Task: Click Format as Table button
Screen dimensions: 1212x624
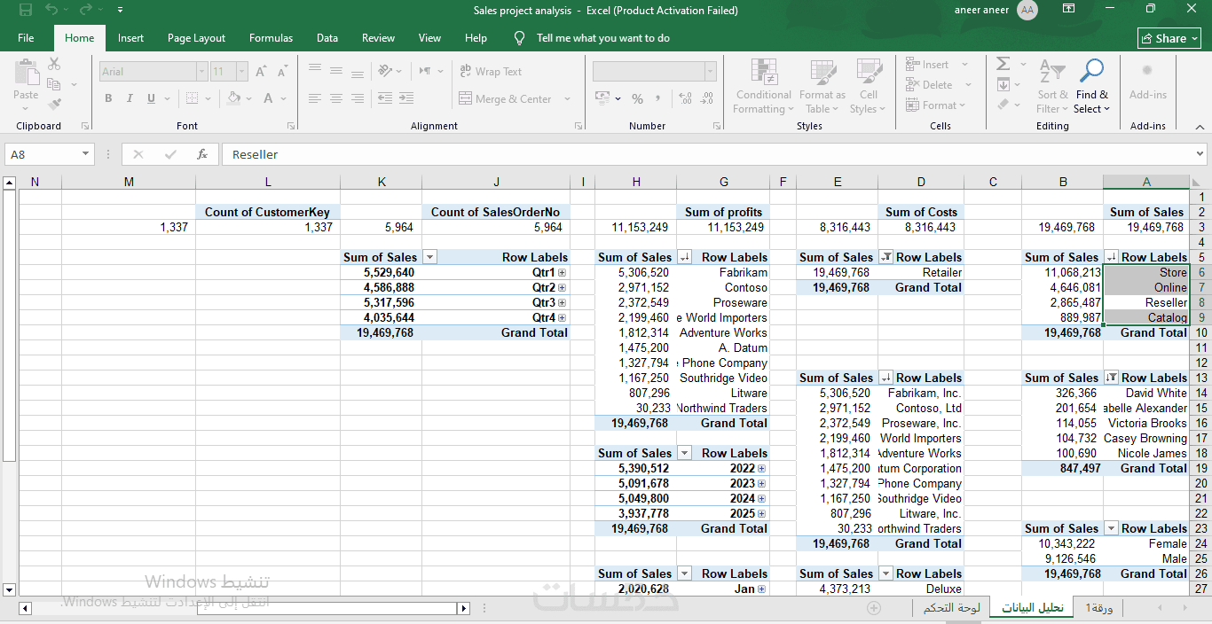Action: coord(822,87)
